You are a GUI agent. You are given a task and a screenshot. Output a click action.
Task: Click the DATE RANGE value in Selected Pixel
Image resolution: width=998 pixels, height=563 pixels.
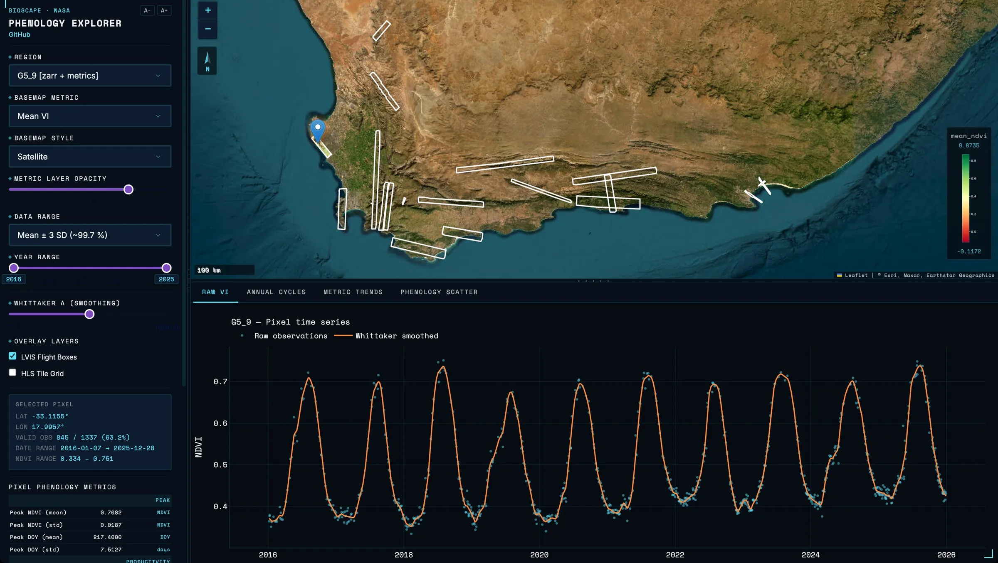107,448
